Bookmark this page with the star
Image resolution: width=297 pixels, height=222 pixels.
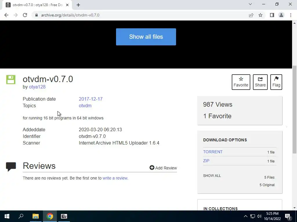(x=260, y=15)
